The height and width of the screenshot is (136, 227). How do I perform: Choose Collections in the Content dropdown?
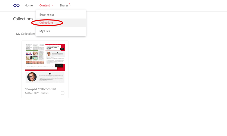[x=47, y=23]
